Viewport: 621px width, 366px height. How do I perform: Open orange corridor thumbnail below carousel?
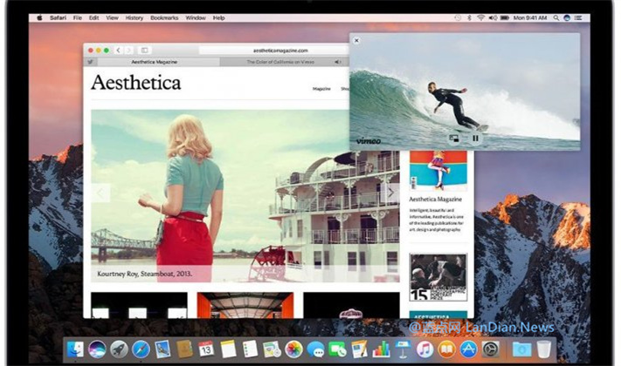coord(245,305)
